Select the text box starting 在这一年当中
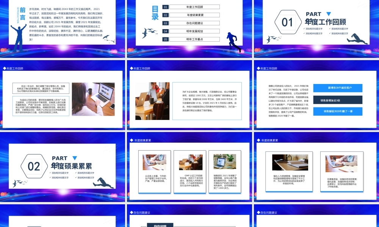This screenshot has height=227, width=379. tap(41, 89)
